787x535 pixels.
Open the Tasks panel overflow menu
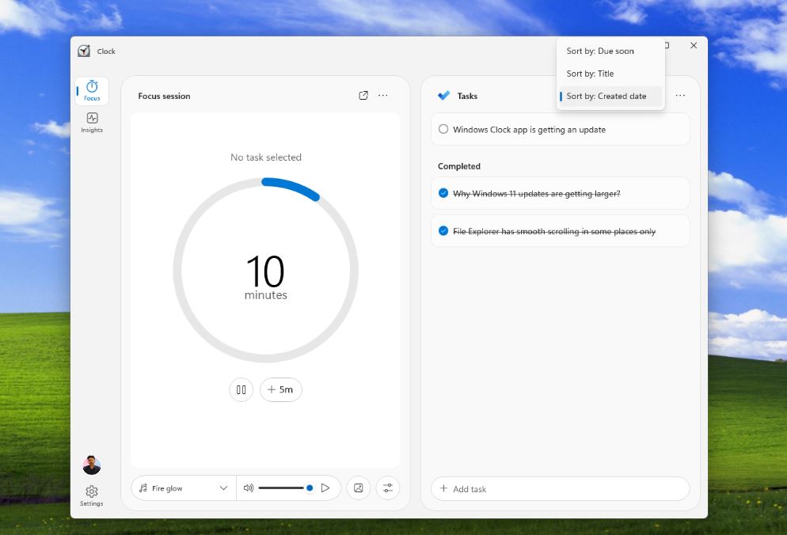pyautogui.click(x=680, y=95)
